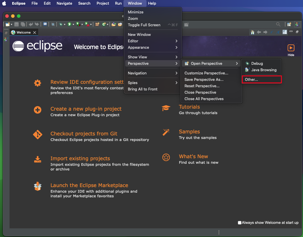
Task: Close the Welcome tab
Action: point(34,32)
